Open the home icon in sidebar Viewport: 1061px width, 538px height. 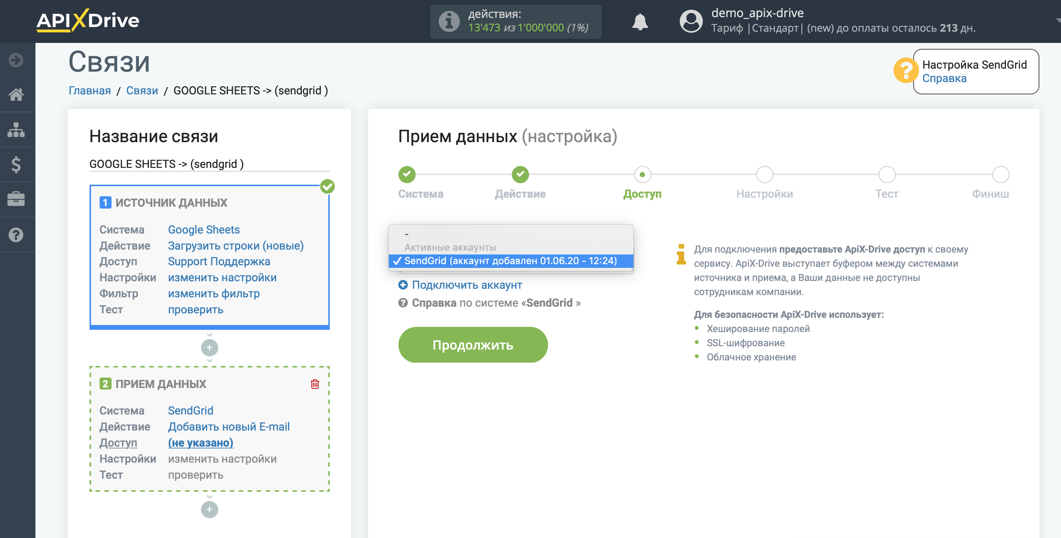16,95
